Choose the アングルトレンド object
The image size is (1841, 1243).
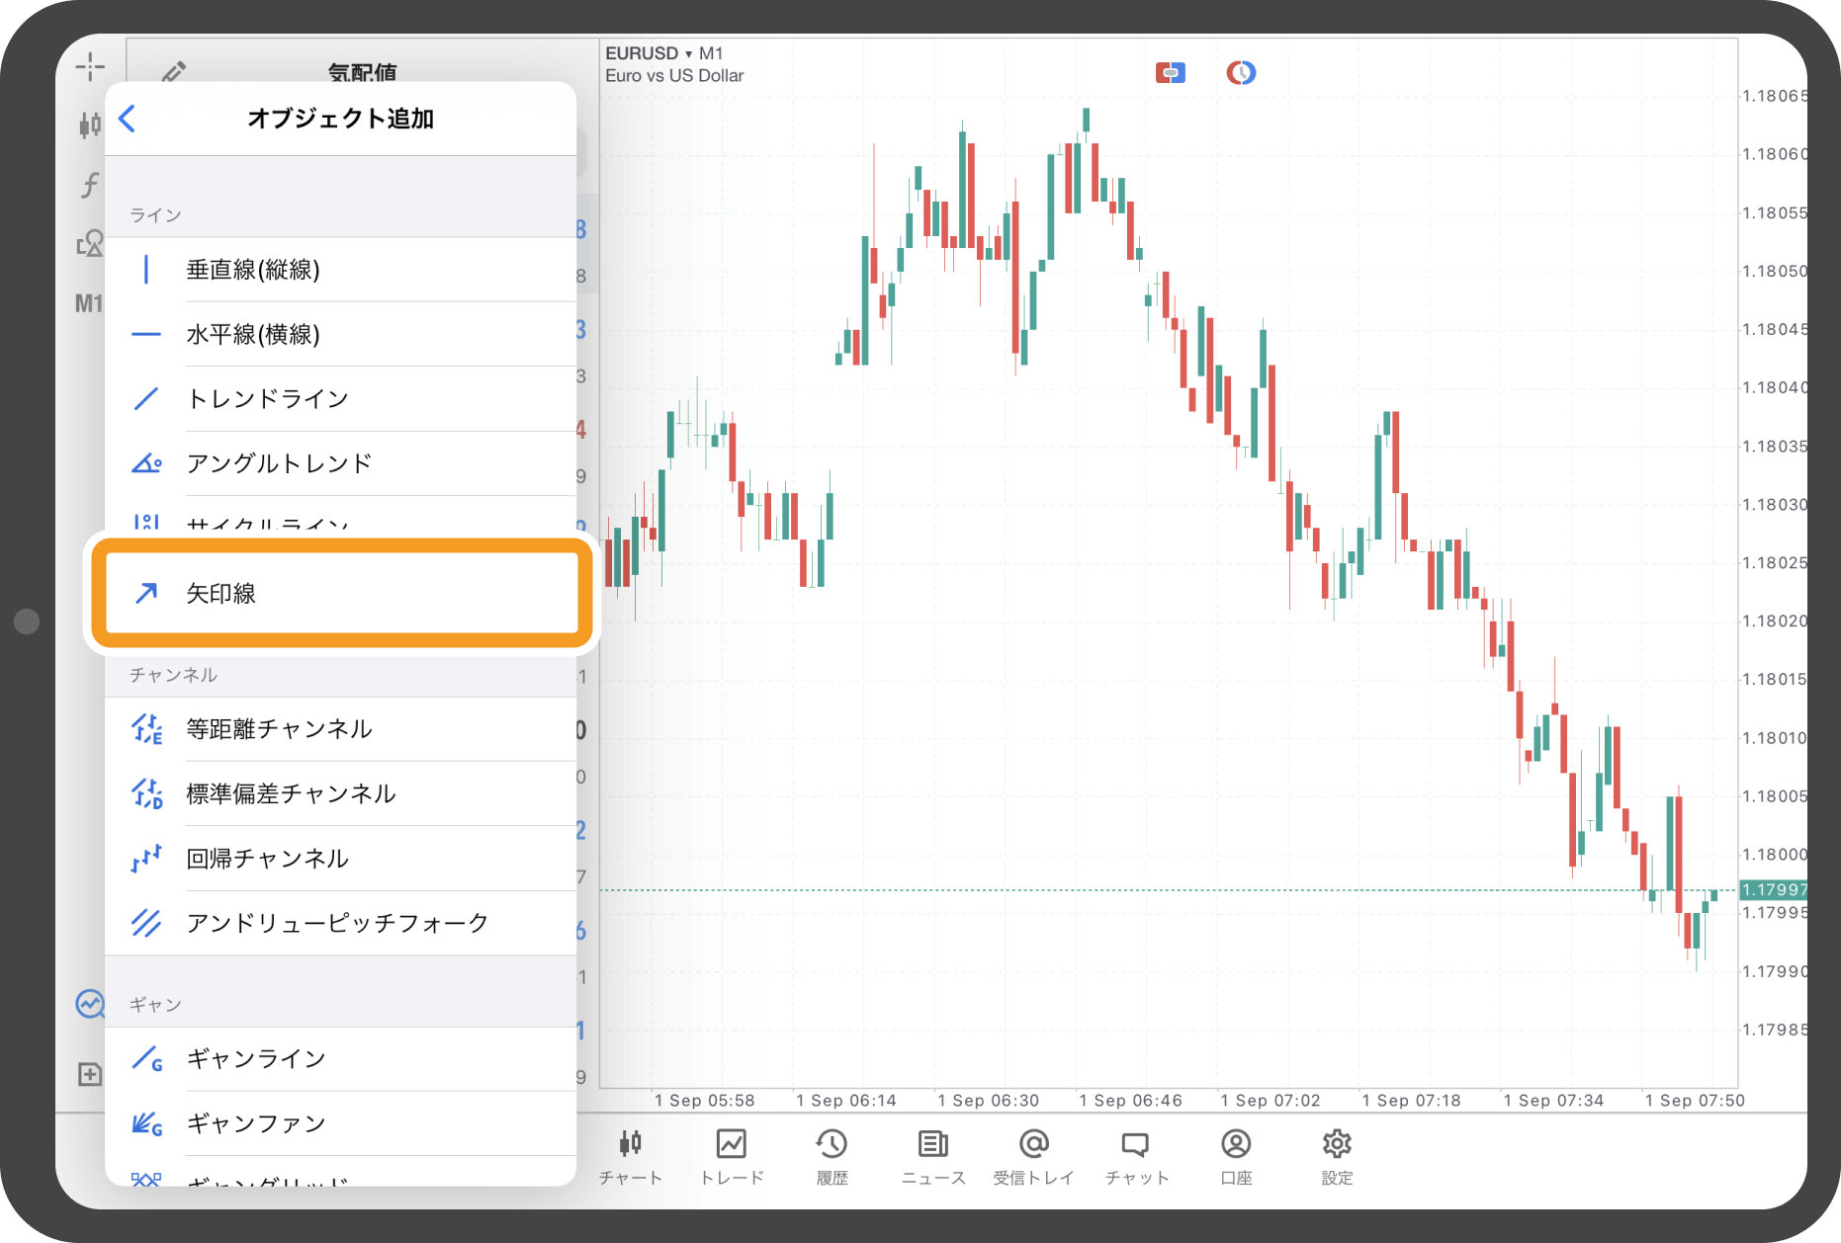coord(341,462)
